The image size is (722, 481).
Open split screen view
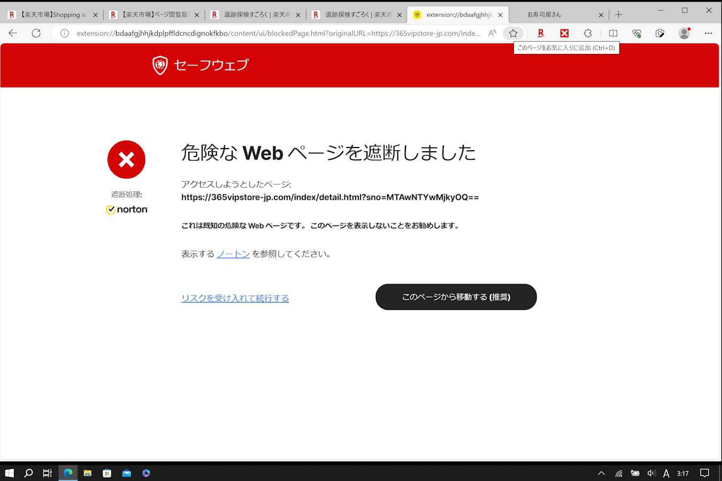613,33
